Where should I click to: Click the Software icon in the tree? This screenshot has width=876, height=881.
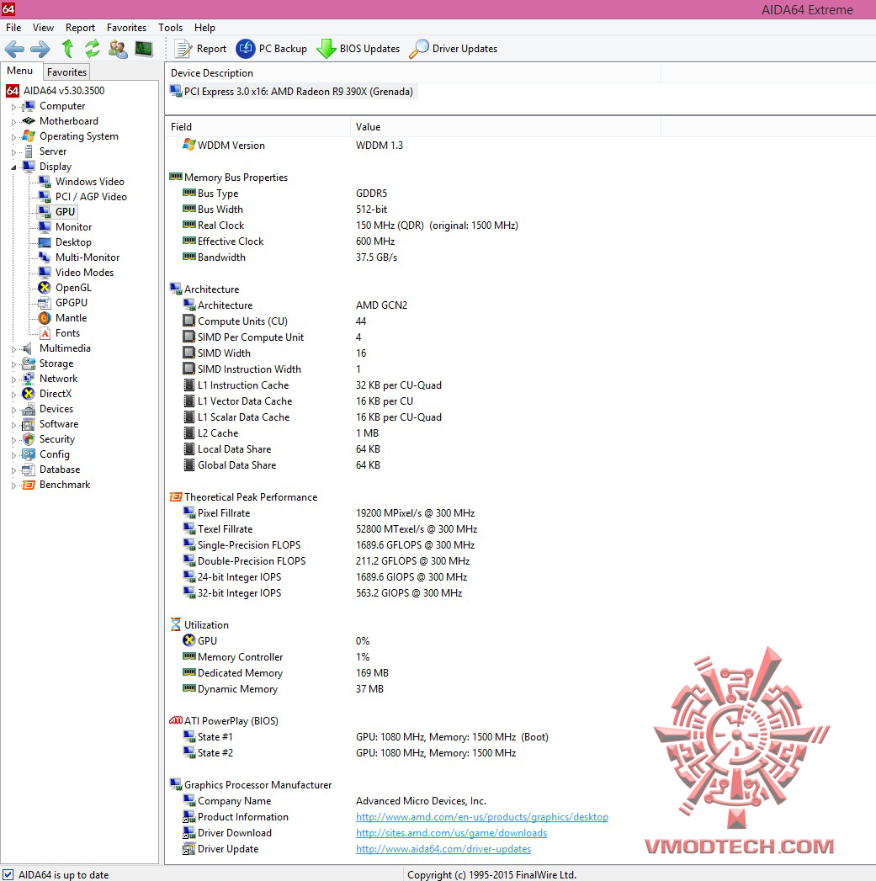pyautogui.click(x=29, y=424)
